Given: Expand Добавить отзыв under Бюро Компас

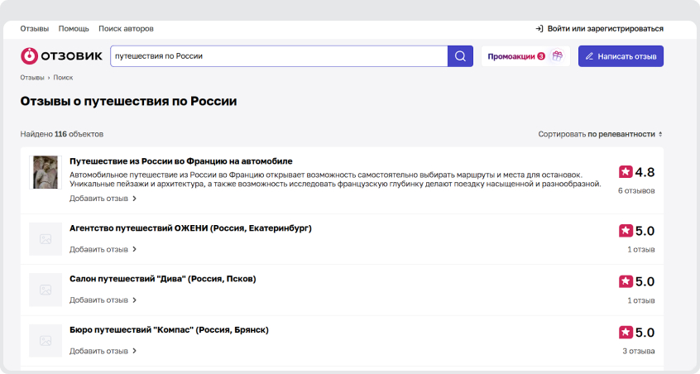Looking at the screenshot, I should coord(103,351).
